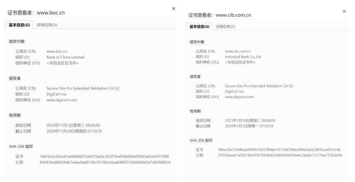Click the title 证书查看者: www.cib.com.cn
This screenshot has height=182, width=355.
click(x=220, y=15)
